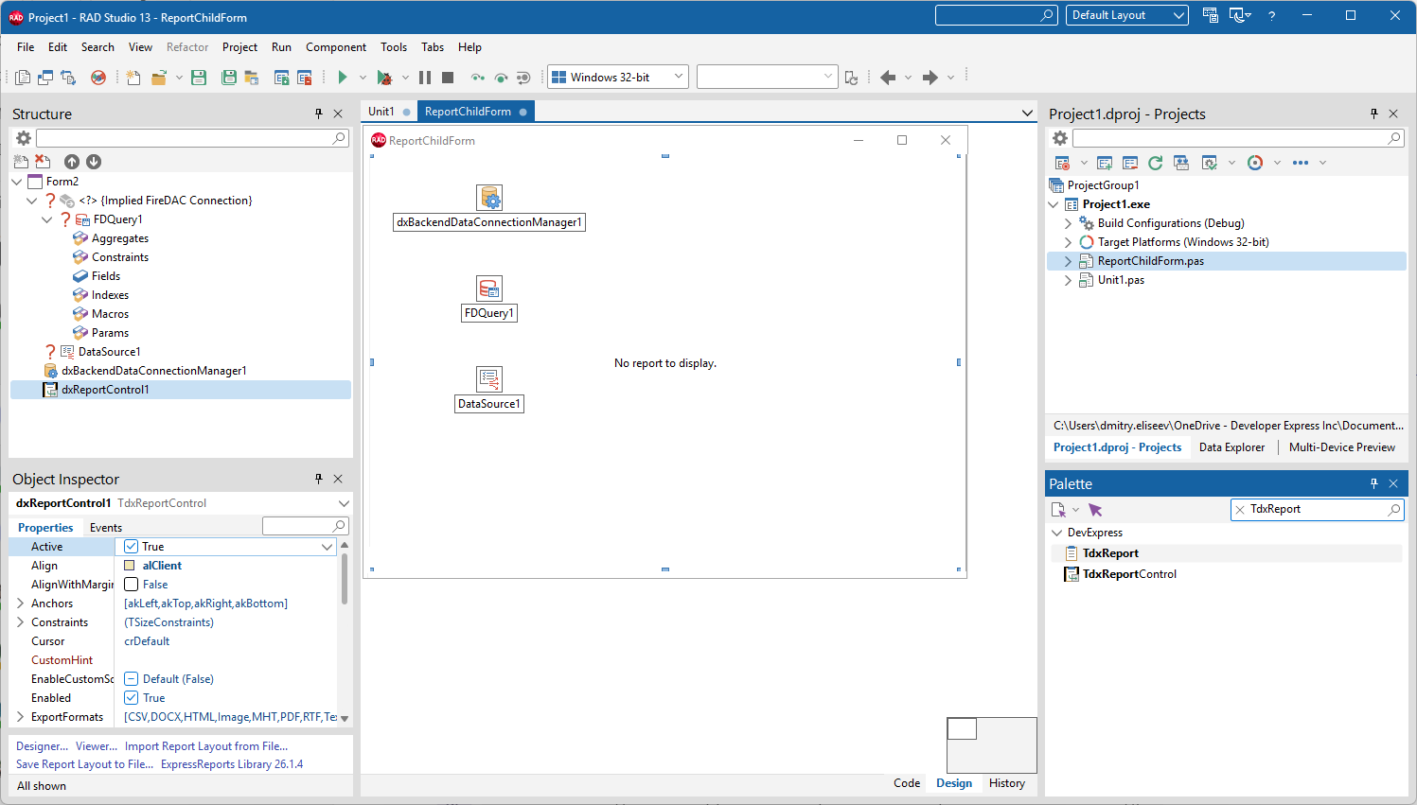The width and height of the screenshot is (1417, 805).
Task: Expand Build Configurations (Debug) node
Action: 1069,223
